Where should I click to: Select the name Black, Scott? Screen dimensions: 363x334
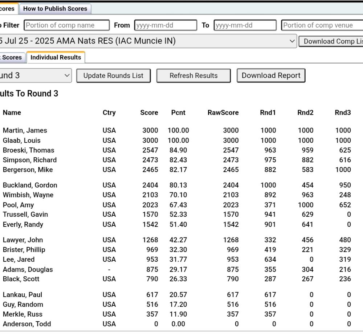(x=21, y=279)
